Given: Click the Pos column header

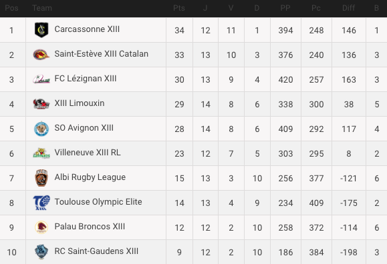Looking at the screenshot, I should [11, 8].
